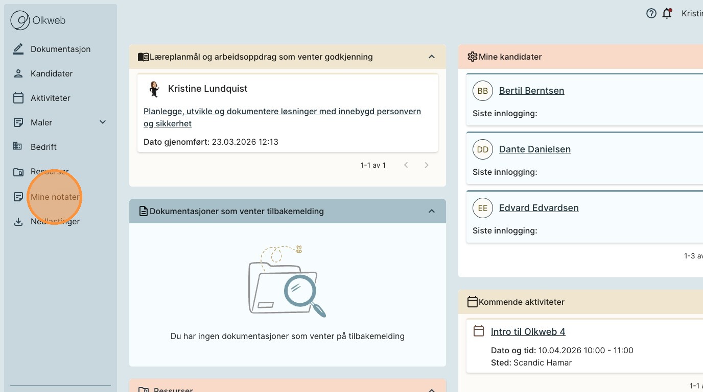The height and width of the screenshot is (392, 703).
Task: Open notifications bell icon
Action: click(x=667, y=14)
